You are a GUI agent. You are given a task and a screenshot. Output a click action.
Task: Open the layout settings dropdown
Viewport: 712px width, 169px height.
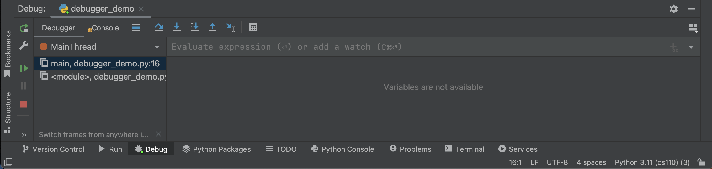coord(693,27)
